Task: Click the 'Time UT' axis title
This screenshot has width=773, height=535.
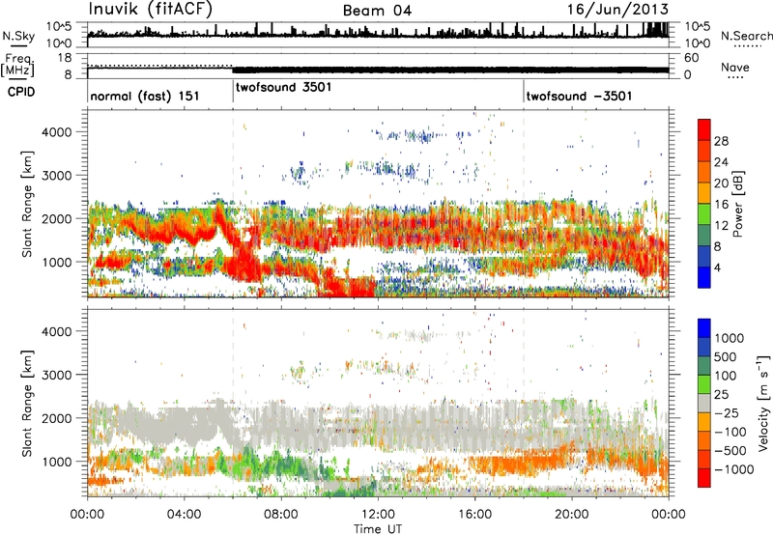Action: point(378,529)
